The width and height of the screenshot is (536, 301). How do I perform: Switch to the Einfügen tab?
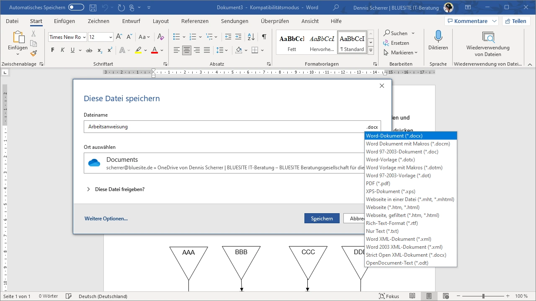point(64,21)
